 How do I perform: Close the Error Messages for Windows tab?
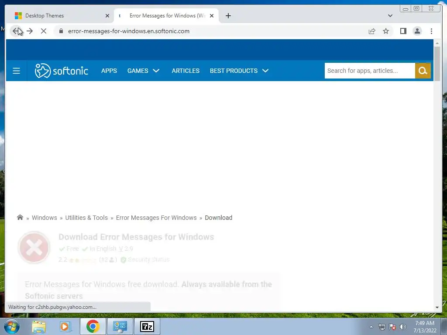pyautogui.click(x=212, y=16)
